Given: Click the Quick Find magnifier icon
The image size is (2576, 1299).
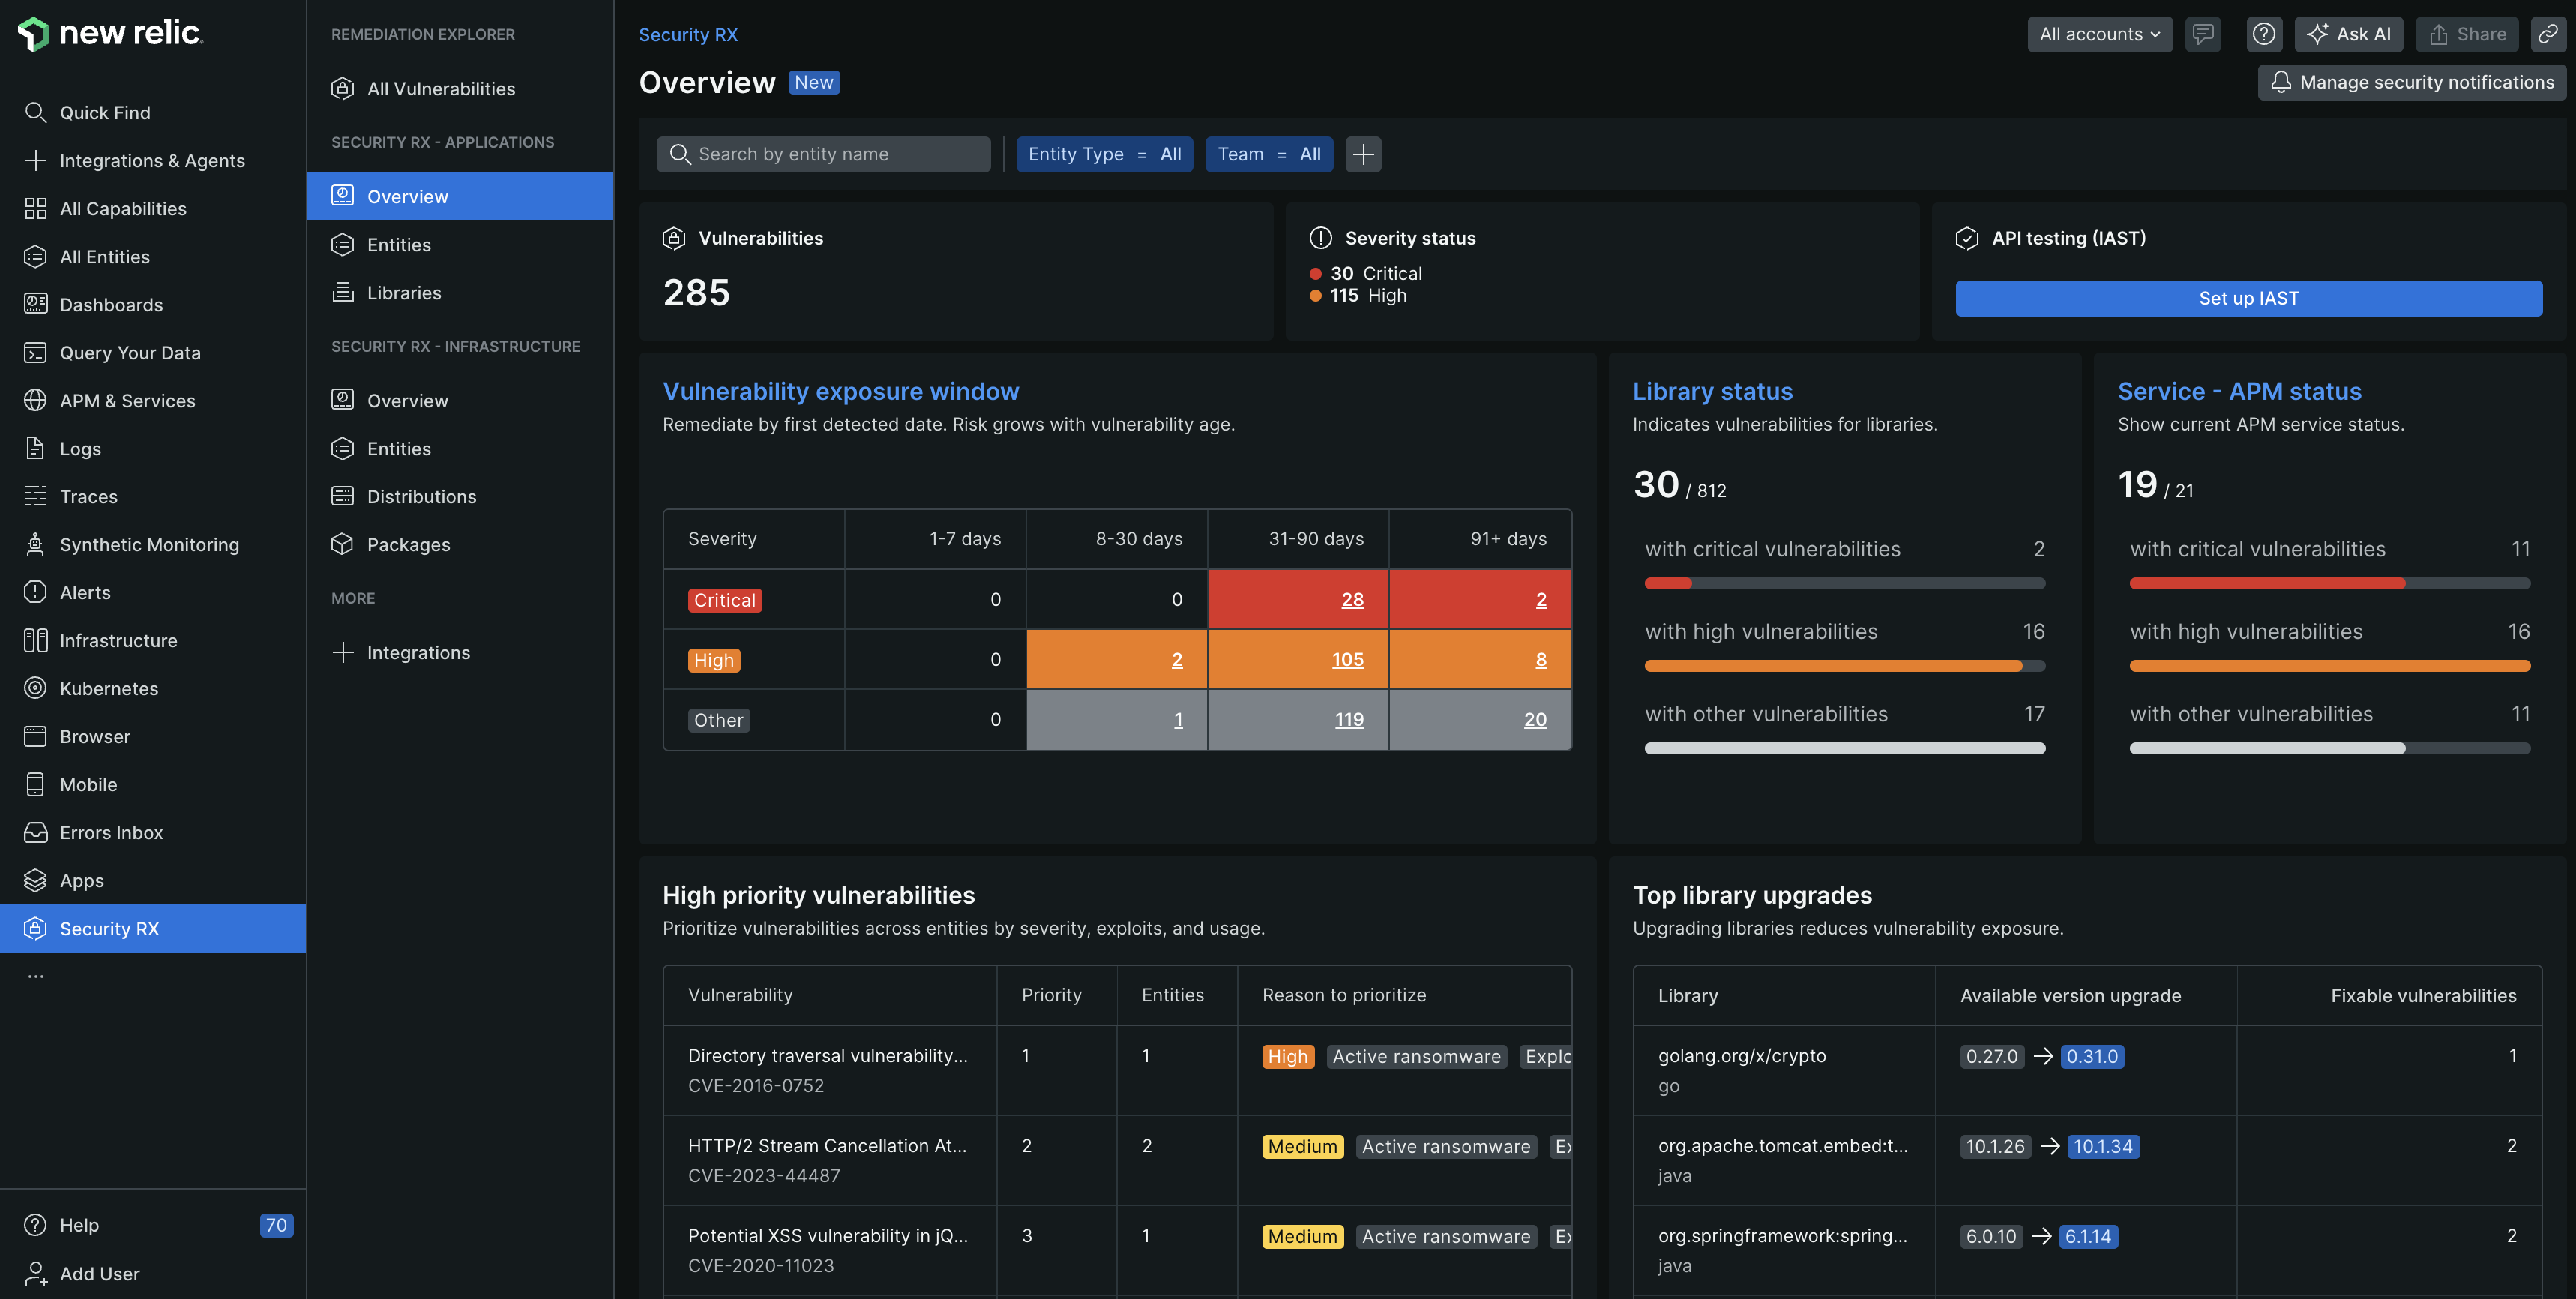Looking at the screenshot, I should click(x=35, y=112).
